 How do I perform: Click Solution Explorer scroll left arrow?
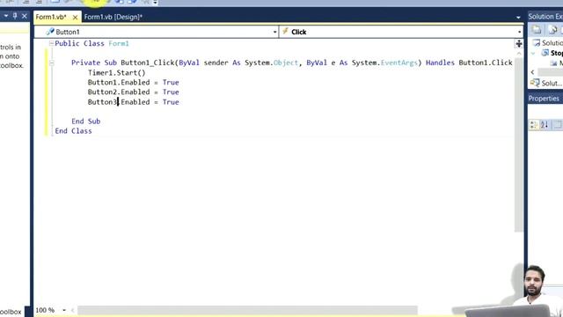pos(532,72)
